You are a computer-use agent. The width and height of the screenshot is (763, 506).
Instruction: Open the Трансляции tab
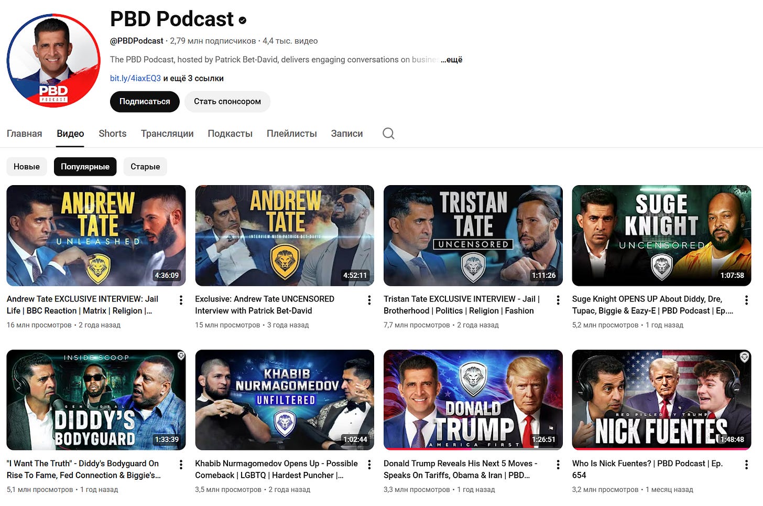pyautogui.click(x=167, y=134)
